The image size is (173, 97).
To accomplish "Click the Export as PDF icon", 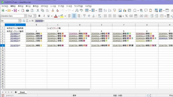I will point(23,10).
